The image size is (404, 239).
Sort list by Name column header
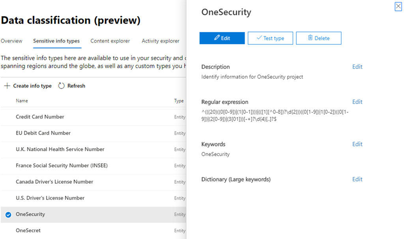tap(22, 101)
